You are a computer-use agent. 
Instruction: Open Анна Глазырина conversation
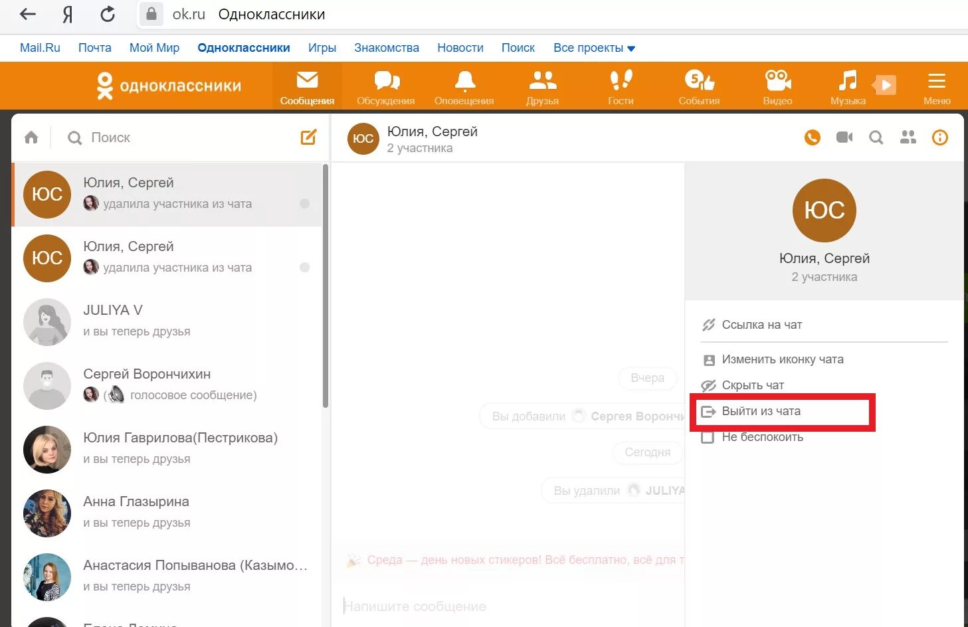tap(167, 513)
